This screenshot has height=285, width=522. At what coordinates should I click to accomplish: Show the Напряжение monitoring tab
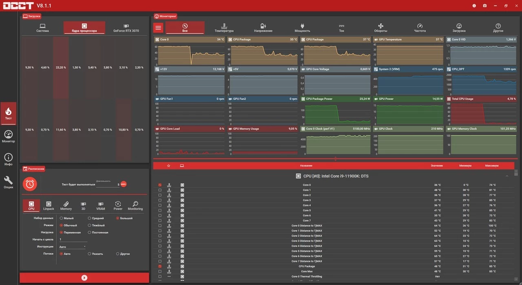tap(263, 28)
